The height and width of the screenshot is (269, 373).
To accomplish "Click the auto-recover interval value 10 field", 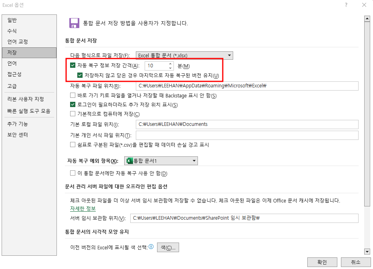I will [x=157, y=66].
